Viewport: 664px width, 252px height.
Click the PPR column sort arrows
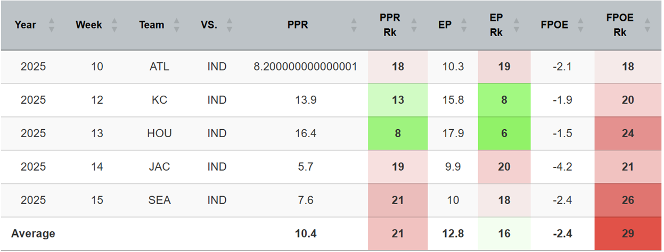coord(354,25)
